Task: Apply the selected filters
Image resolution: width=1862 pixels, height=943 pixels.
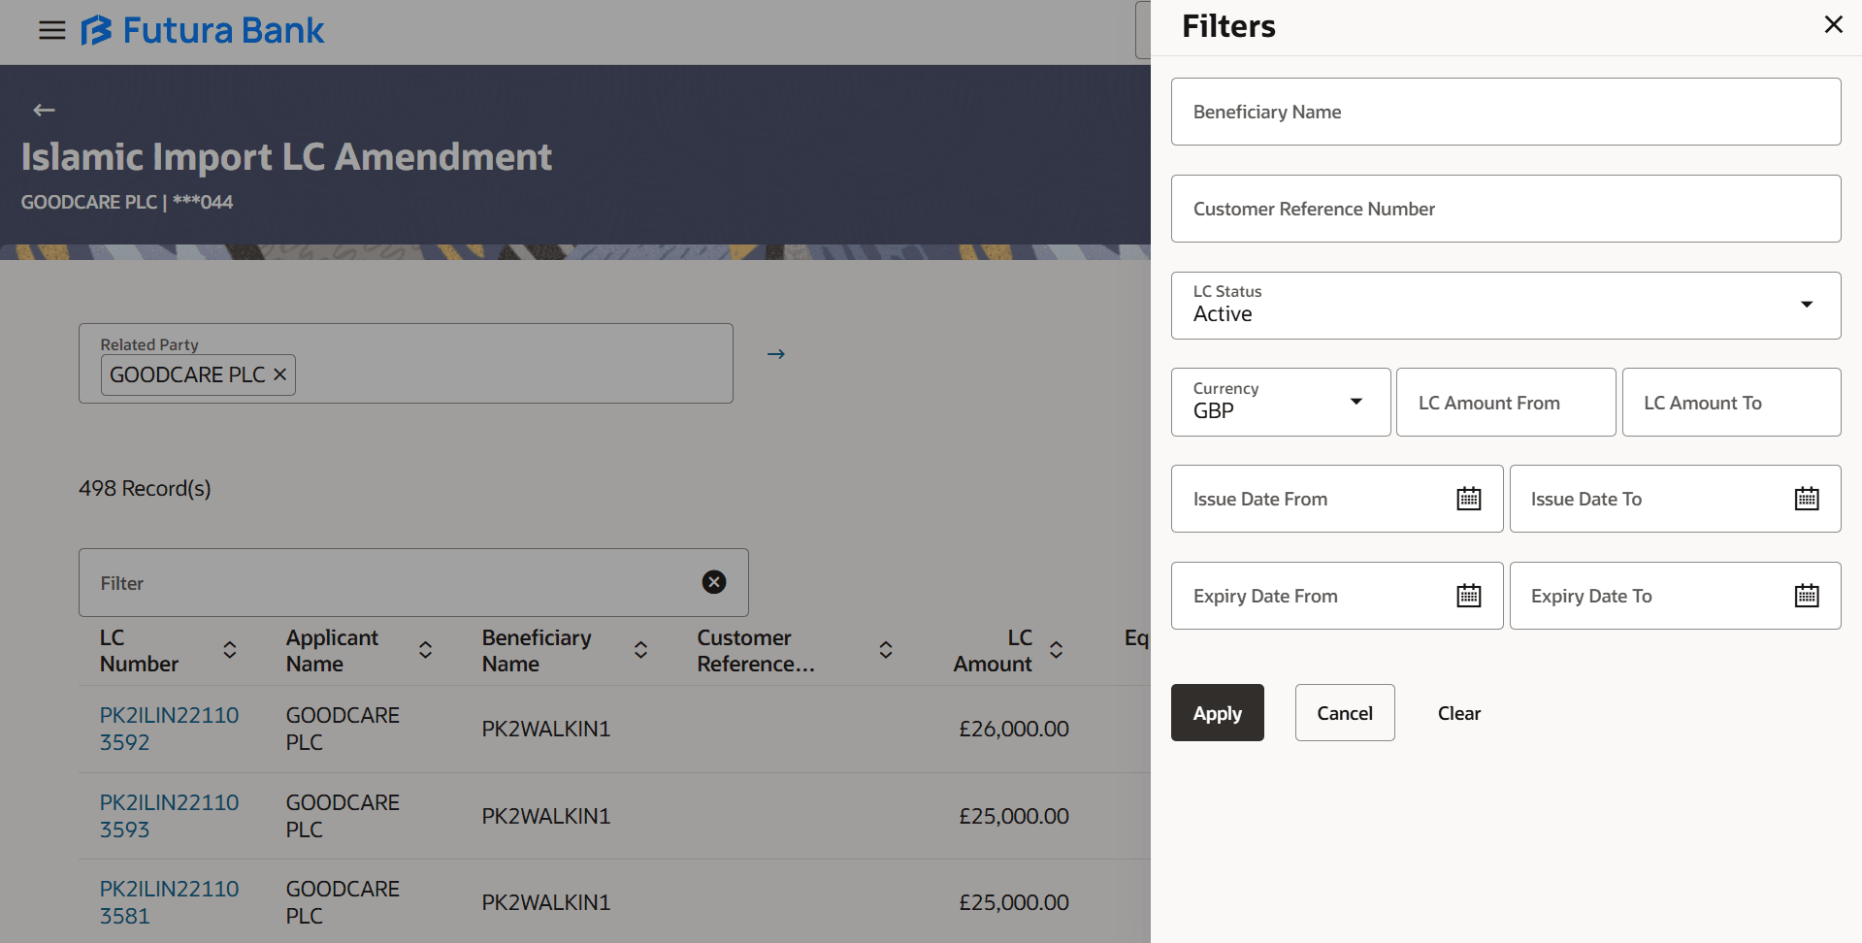Action: pos(1217,713)
